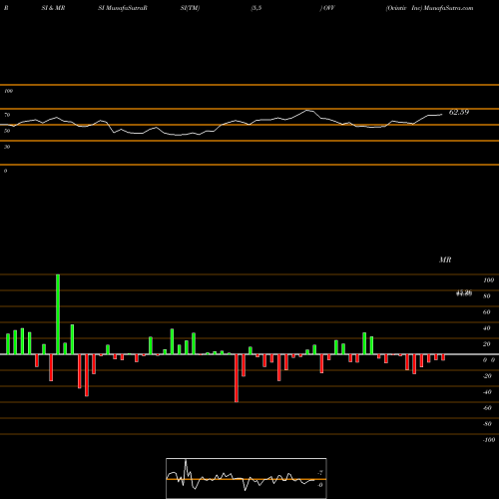
Task: Click the MR axis label -60
Action: (x=487, y=408)
